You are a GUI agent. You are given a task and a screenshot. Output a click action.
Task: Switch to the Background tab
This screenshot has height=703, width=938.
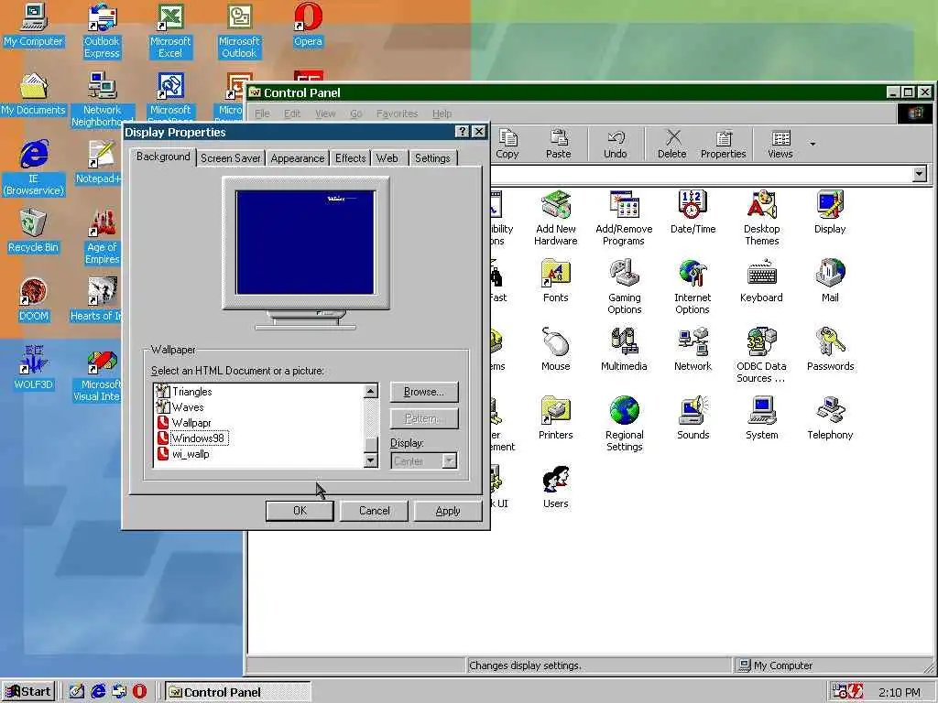coord(163,157)
